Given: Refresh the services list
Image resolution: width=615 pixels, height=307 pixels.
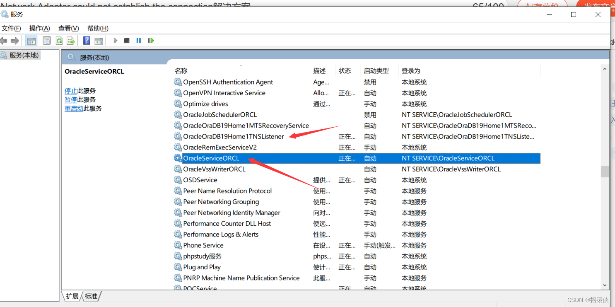Looking at the screenshot, I should [x=59, y=40].
